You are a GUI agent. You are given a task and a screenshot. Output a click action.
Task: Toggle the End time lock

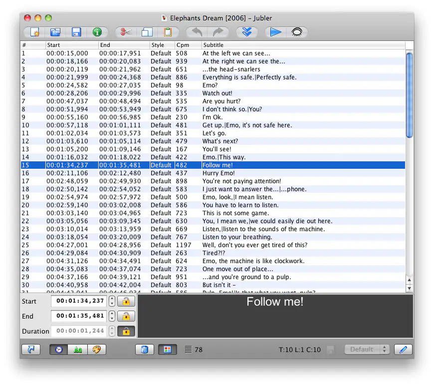tap(126, 316)
